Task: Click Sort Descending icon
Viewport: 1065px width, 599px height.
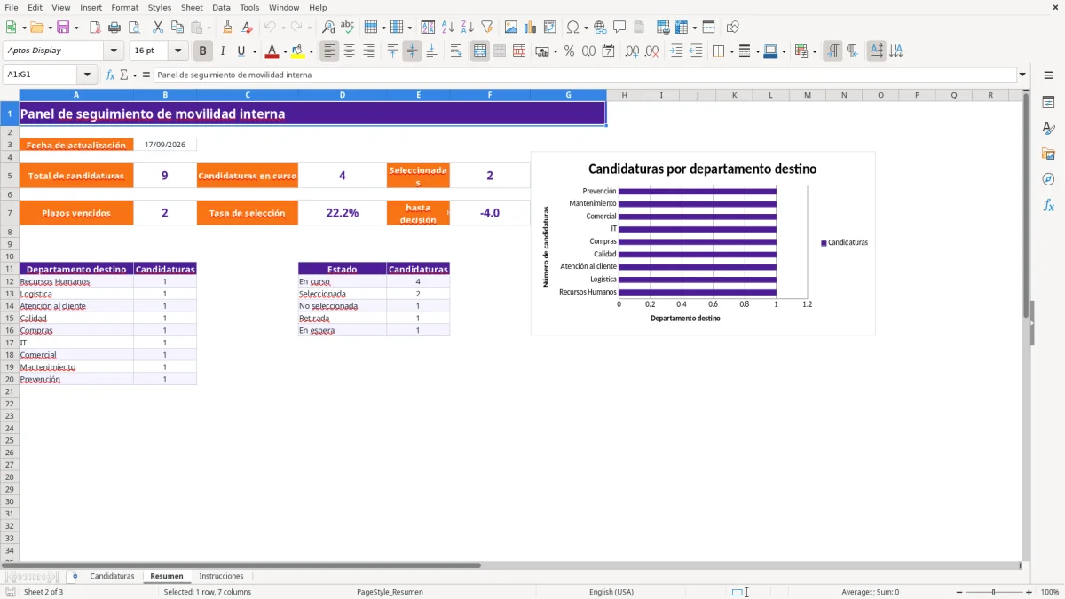Action: [468, 28]
